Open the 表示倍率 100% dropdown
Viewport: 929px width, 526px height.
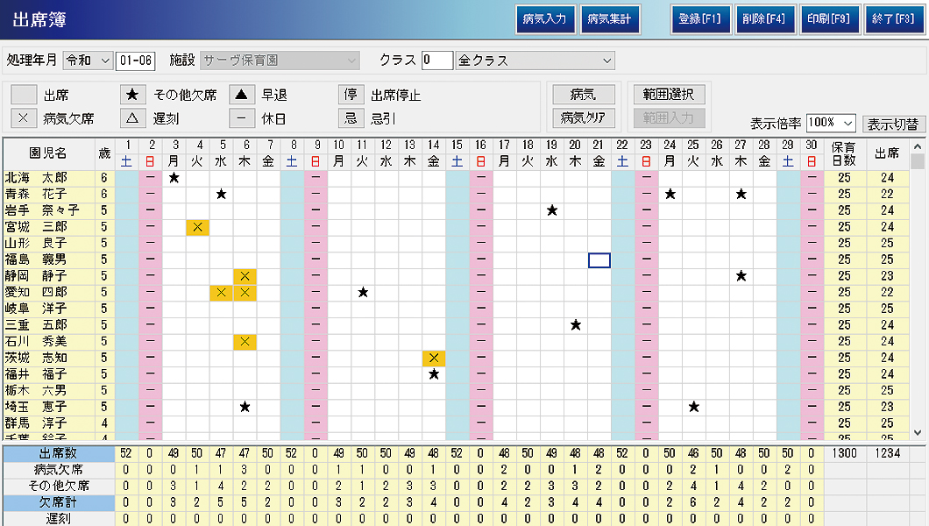click(x=847, y=123)
